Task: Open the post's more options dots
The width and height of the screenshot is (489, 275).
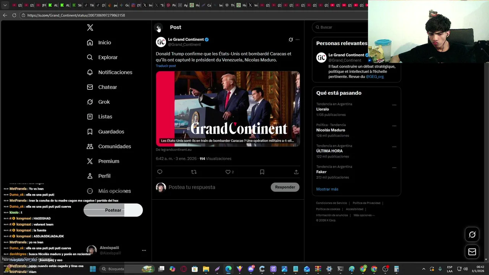Action: tap(298, 39)
